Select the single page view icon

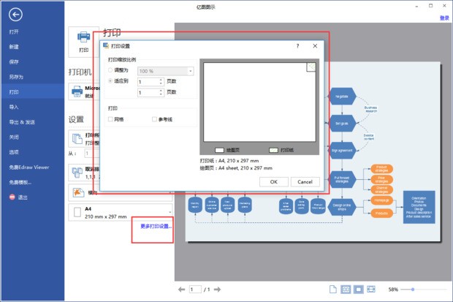click(332, 290)
